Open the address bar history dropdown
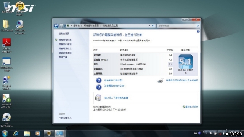This screenshot has height=137, width=244. click(149, 26)
